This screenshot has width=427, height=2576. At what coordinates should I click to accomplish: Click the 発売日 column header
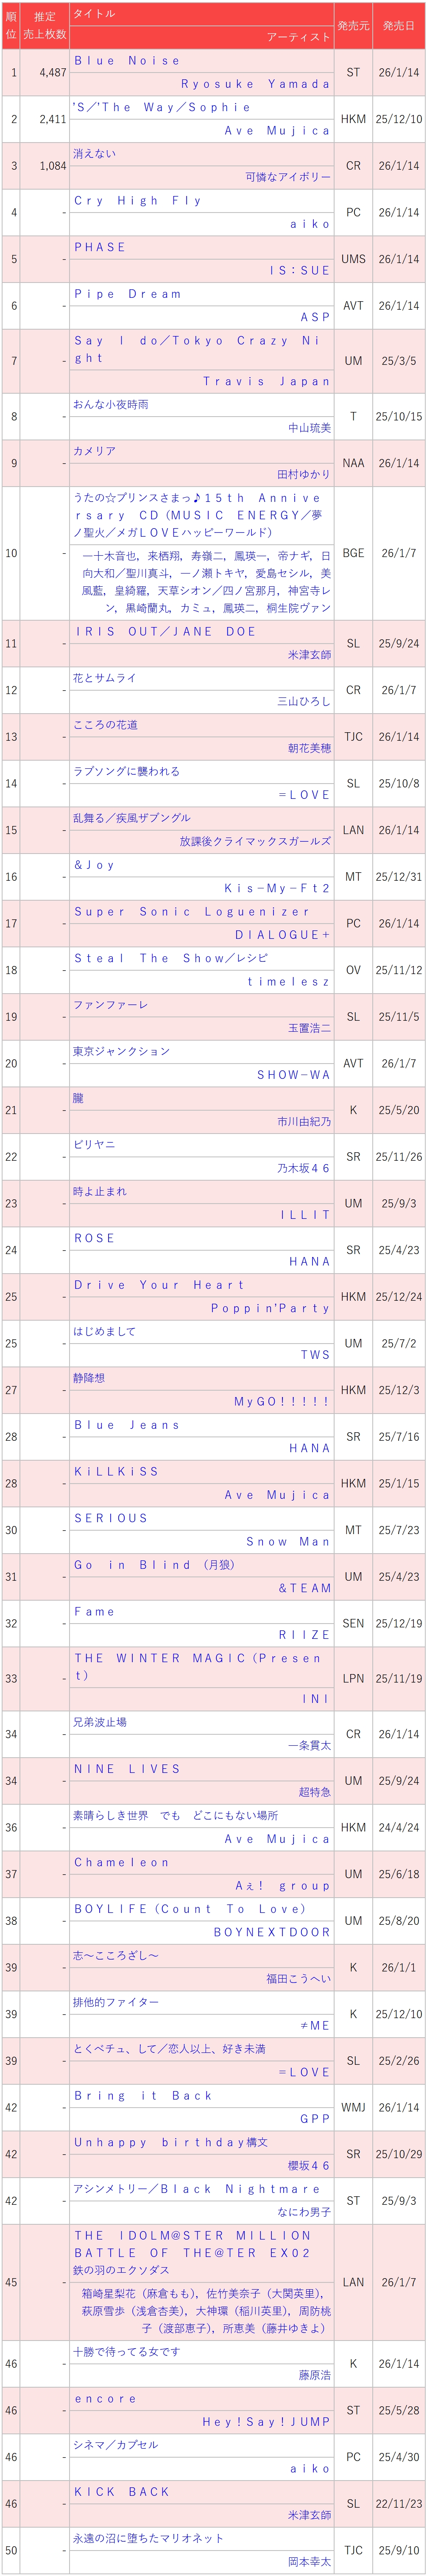(398, 25)
